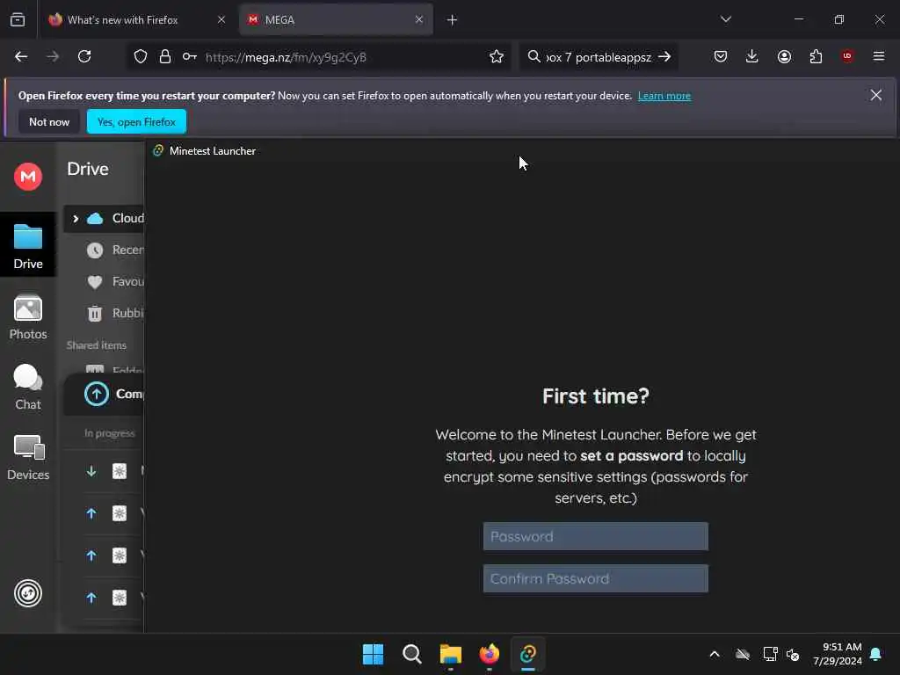Click in the Confirm Password field
Image resolution: width=900 pixels, height=675 pixels.
[x=595, y=578]
